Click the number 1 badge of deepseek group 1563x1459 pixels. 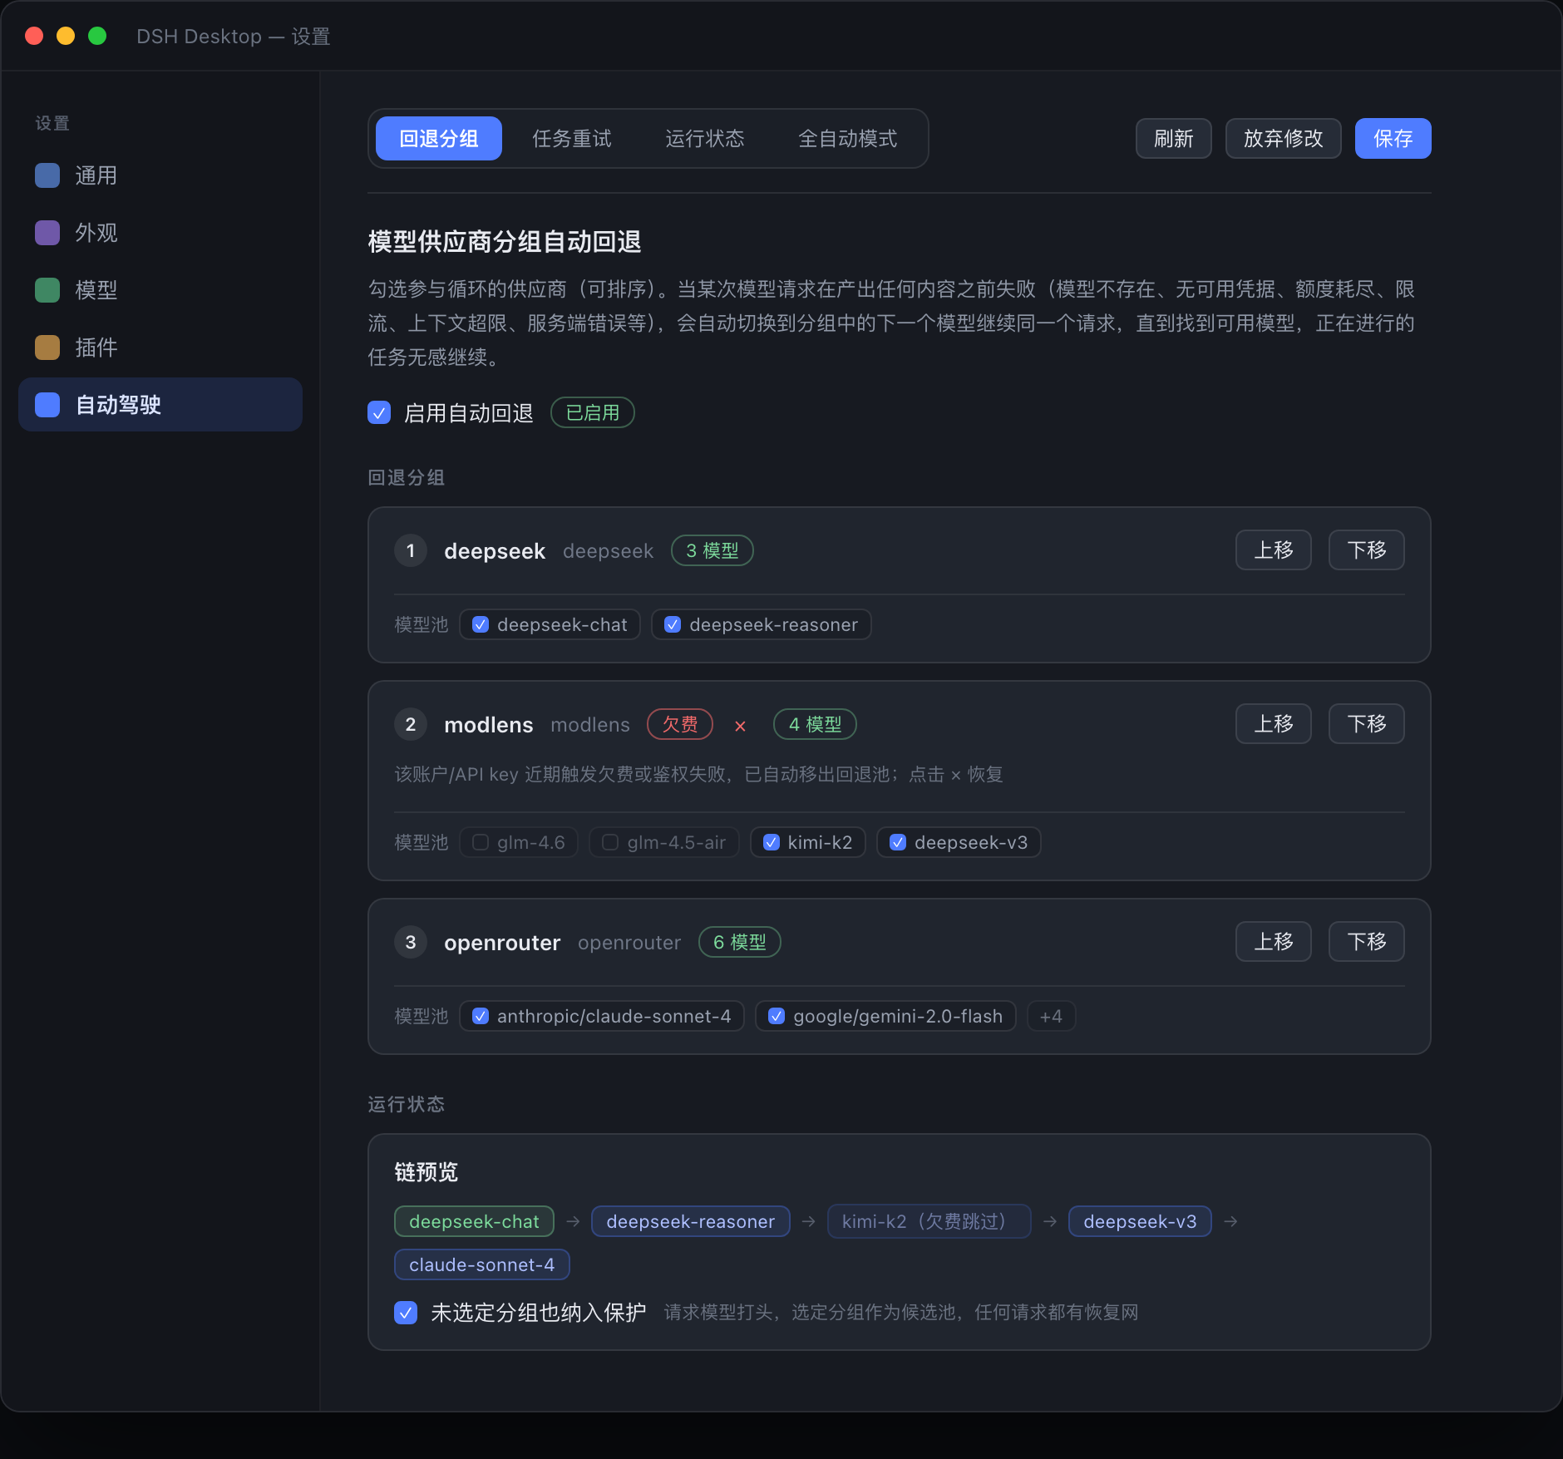coord(411,550)
